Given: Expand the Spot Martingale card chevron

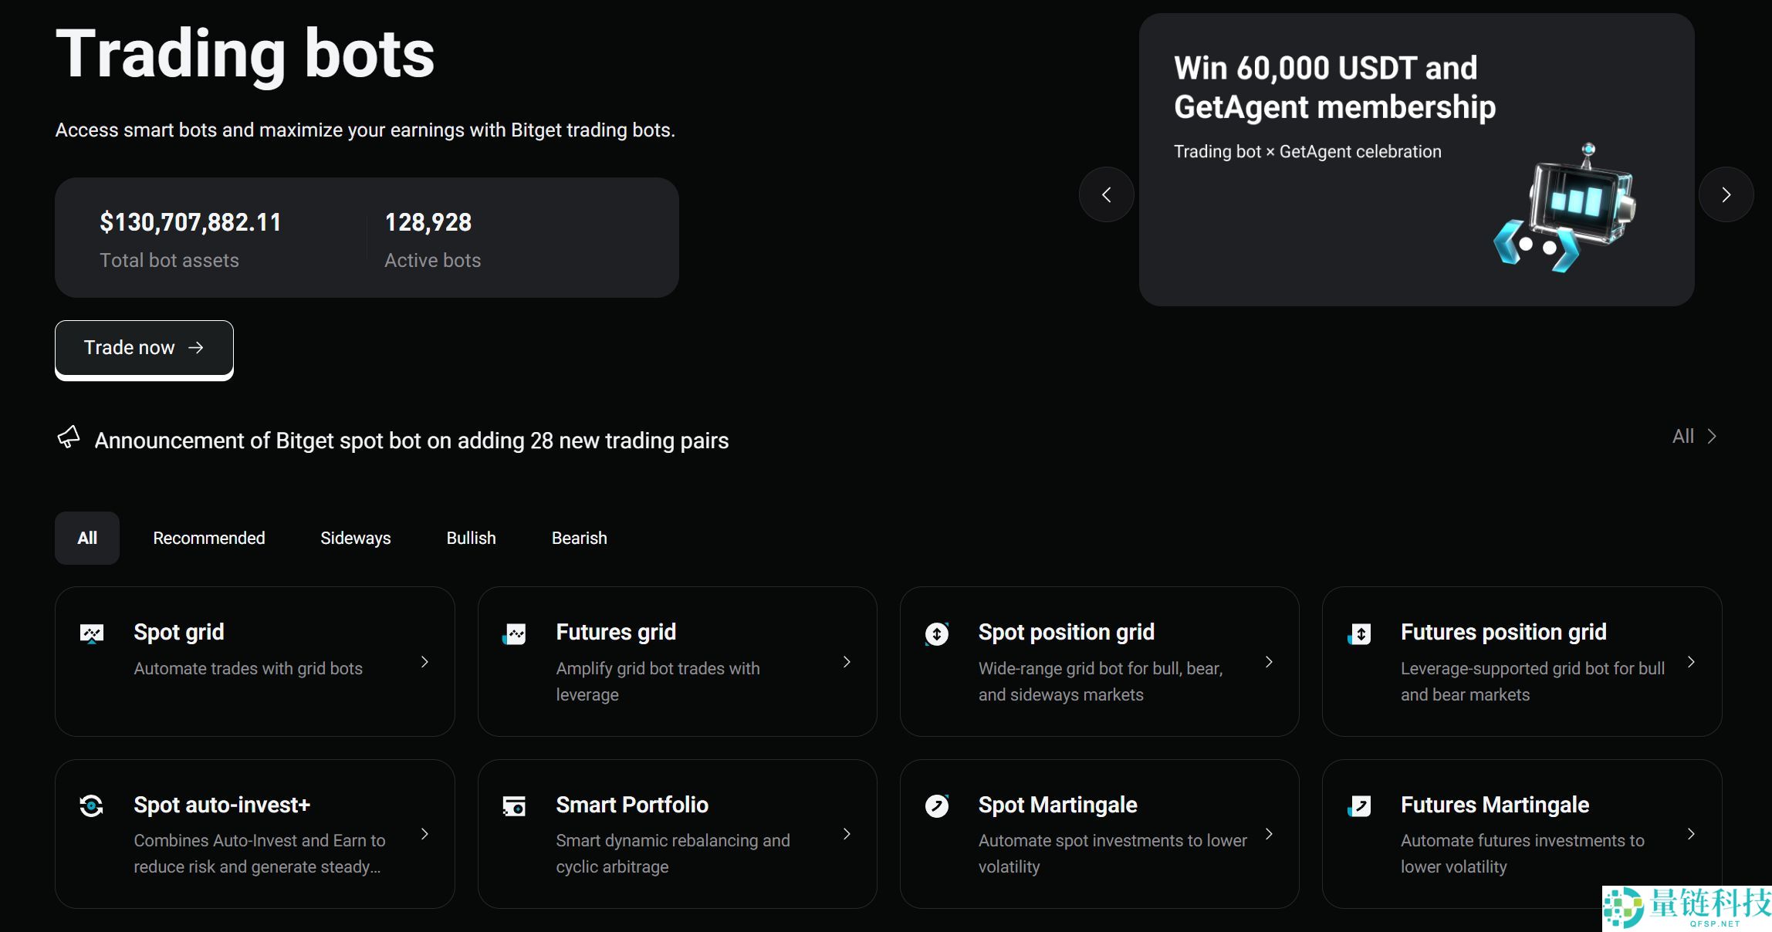Looking at the screenshot, I should [x=1270, y=834].
